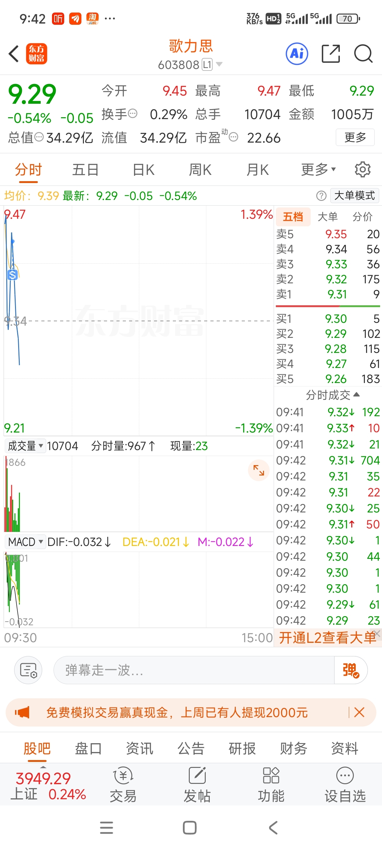Tap the info icon next to 总值

click(39, 137)
